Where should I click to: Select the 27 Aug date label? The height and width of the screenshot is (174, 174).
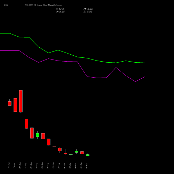(48, 165)
